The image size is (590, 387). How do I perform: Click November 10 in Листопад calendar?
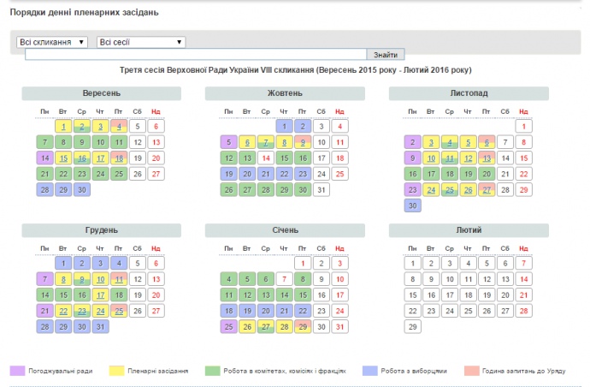coord(430,158)
